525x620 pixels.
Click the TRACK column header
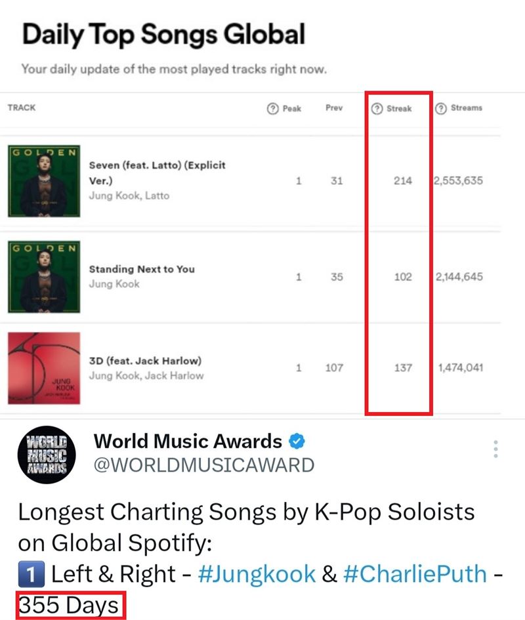pyautogui.click(x=21, y=107)
